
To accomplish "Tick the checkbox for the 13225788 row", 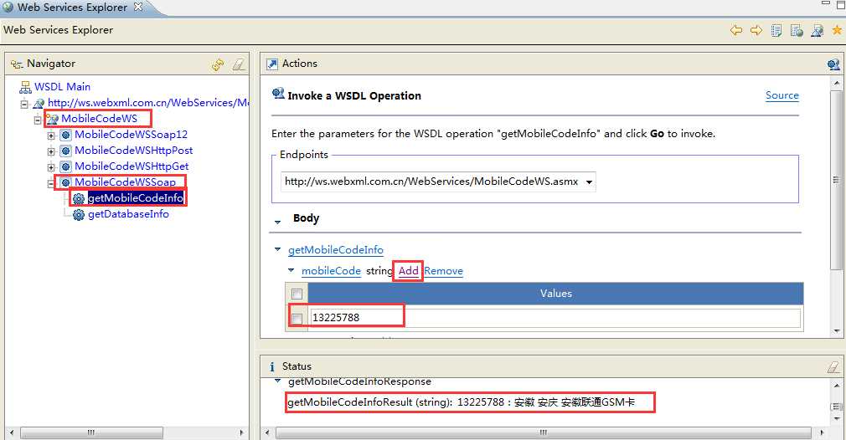I will coord(297,318).
